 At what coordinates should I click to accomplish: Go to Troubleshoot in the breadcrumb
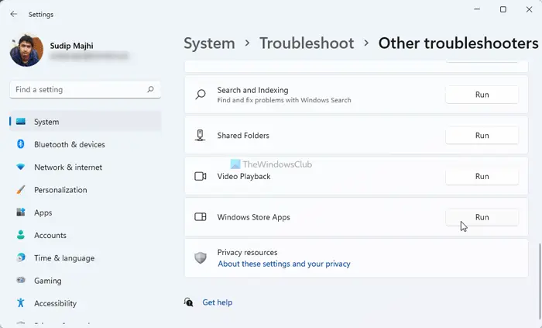pyautogui.click(x=307, y=43)
